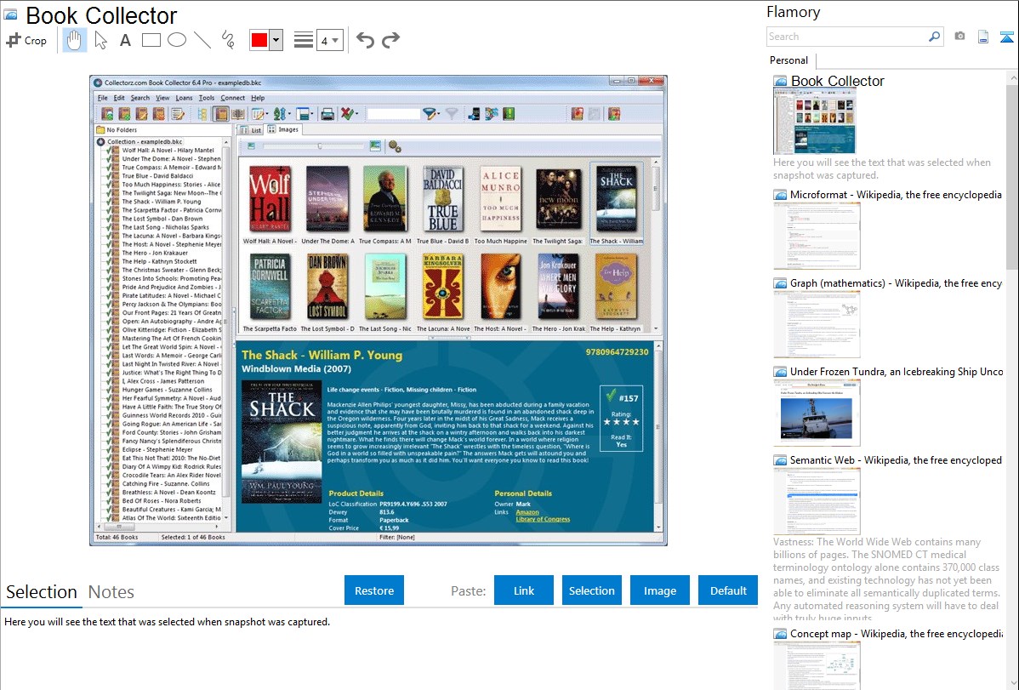Click the red color swatch
The height and width of the screenshot is (690, 1019).
click(259, 40)
